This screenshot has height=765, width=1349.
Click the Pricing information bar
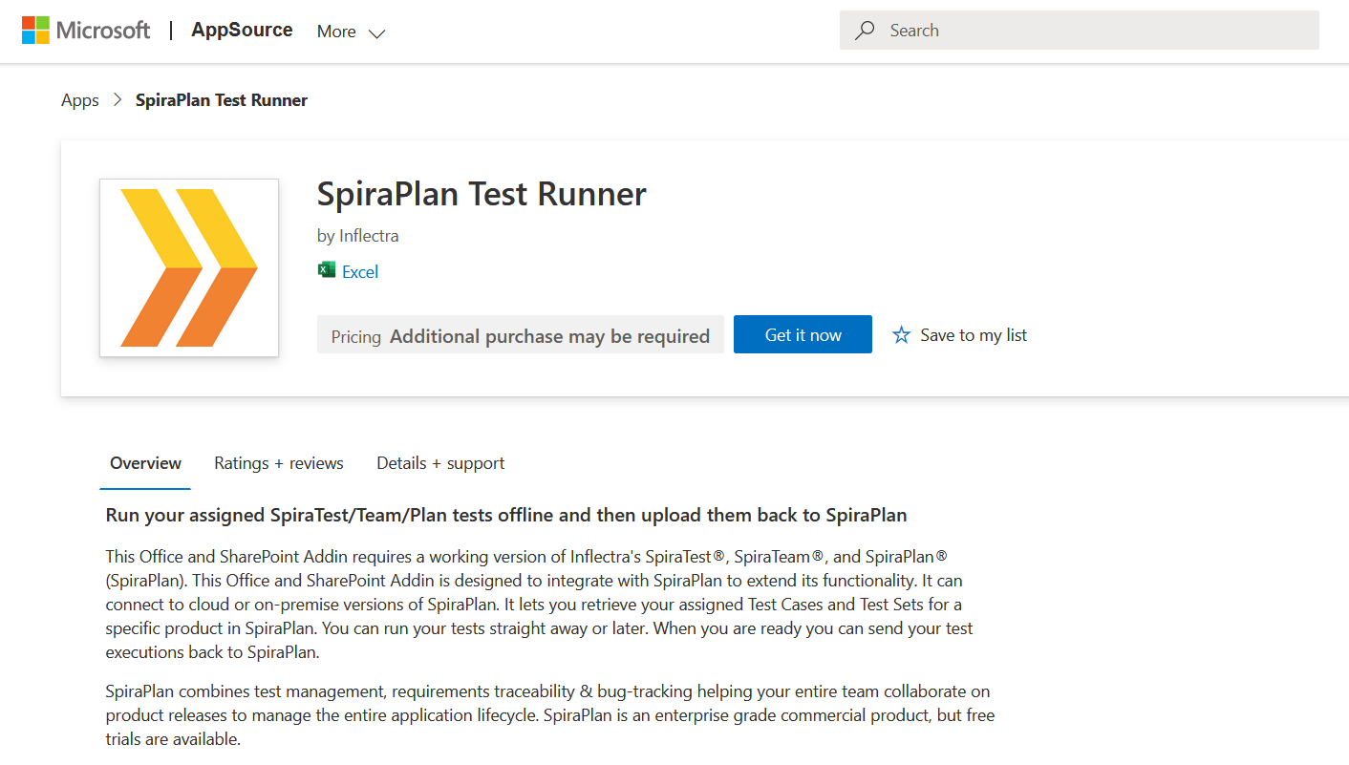[x=520, y=334]
